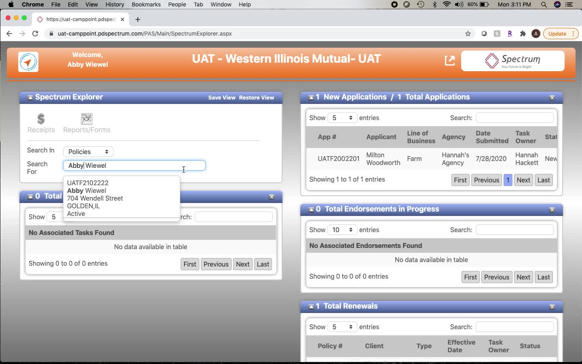Image resolution: width=582 pixels, height=364 pixels.
Task: Click Last in New Applications pagination
Action: (x=544, y=180)
